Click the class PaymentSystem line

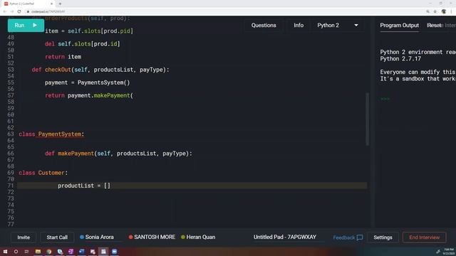point(51,134)
